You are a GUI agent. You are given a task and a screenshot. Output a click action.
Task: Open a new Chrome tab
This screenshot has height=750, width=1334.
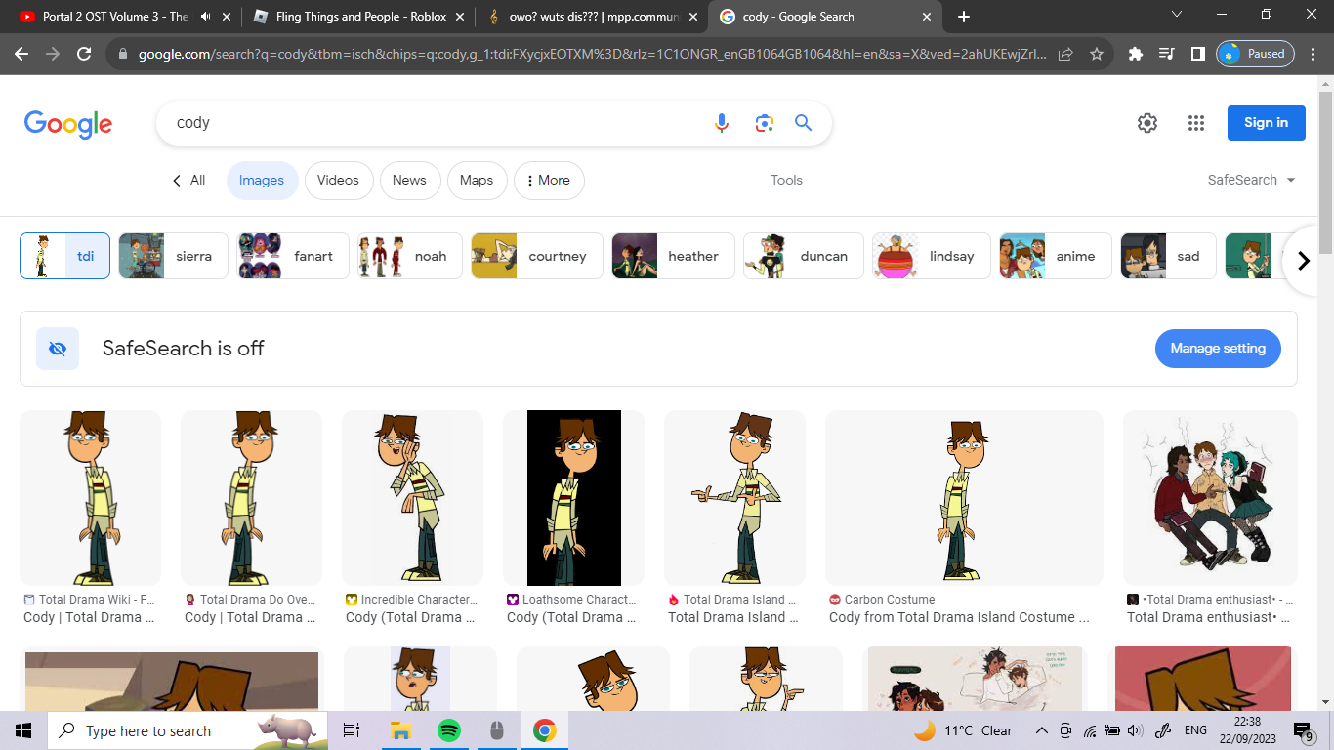pos(964,17)
